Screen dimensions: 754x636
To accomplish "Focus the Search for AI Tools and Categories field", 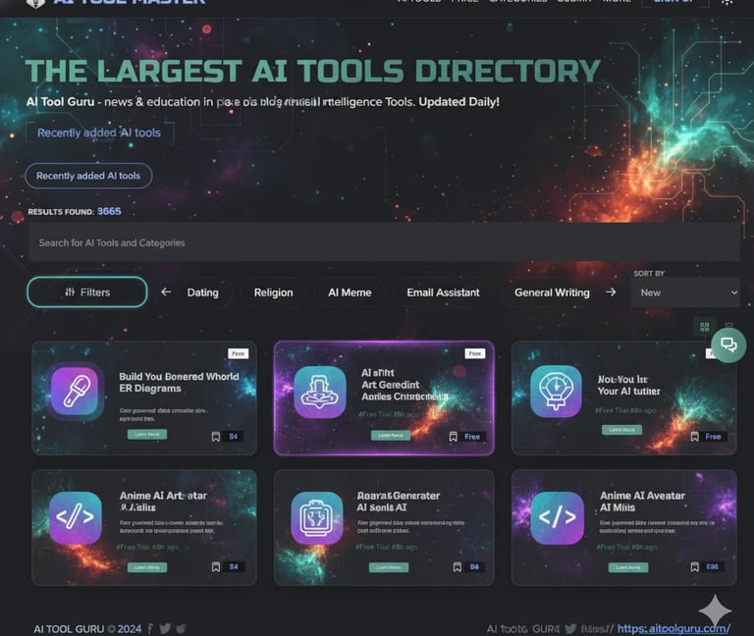I will (x=384, y=242).
